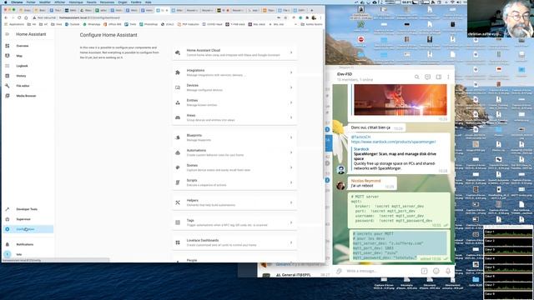Expand Devices row chevron
Screen dimensions: 534x300
click(x=291, y=87)
